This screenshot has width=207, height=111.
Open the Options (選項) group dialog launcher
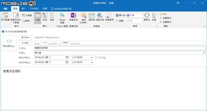point(157,26)
